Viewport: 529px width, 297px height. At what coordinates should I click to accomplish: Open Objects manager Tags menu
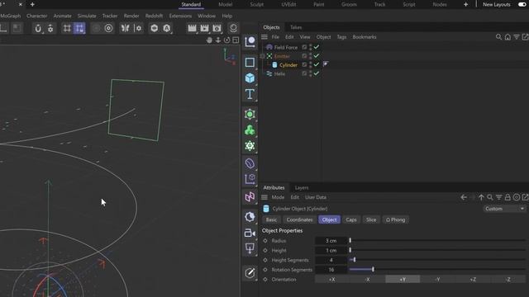click(341, 37)
